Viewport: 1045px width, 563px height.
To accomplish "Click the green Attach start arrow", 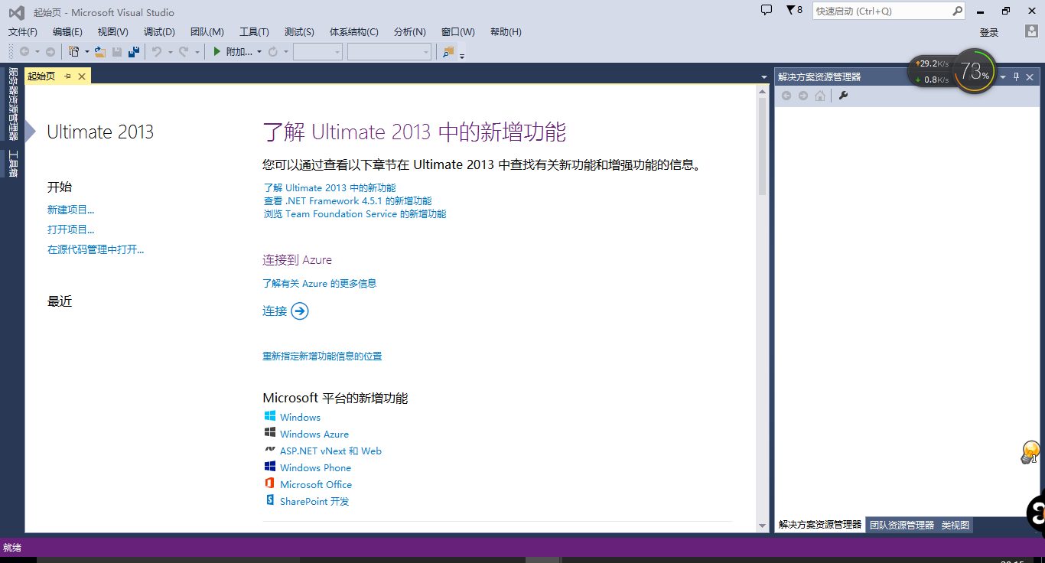I will click(x=217, y=51).
